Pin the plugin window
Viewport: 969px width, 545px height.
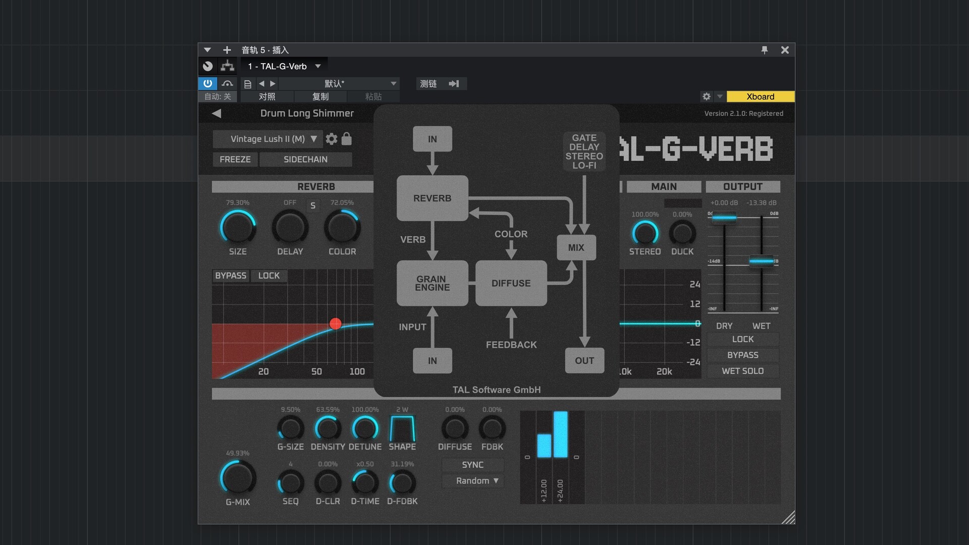(764, 50)
